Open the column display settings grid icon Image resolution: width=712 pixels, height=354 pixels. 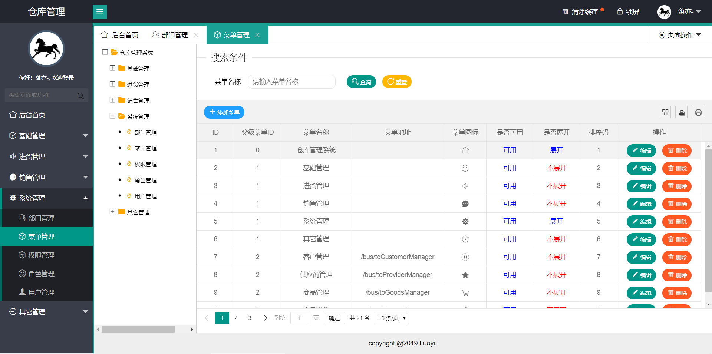coord(665,112)
